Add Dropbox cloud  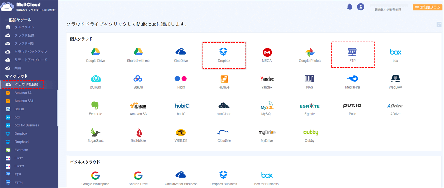pyautogui.click(x=224, y=55)
